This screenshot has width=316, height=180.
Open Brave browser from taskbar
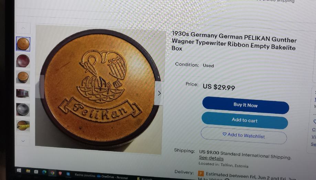[60, 173]
